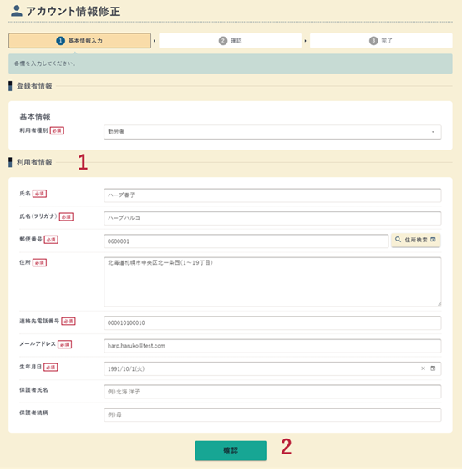Image resolution: width=462 pixels, height=472 pixels.
Task: Select the 完了 step tab
Action: click(x=381, y=41)
